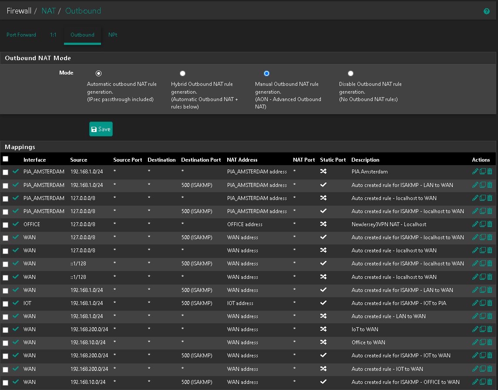Click the Description column header
Screen dimensions: 498x390
point(365,160)
